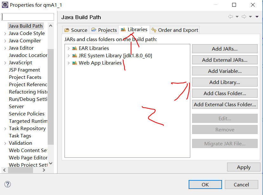Confirm with the OK button
Screen dimensions: 263x195
coord(205,185)
